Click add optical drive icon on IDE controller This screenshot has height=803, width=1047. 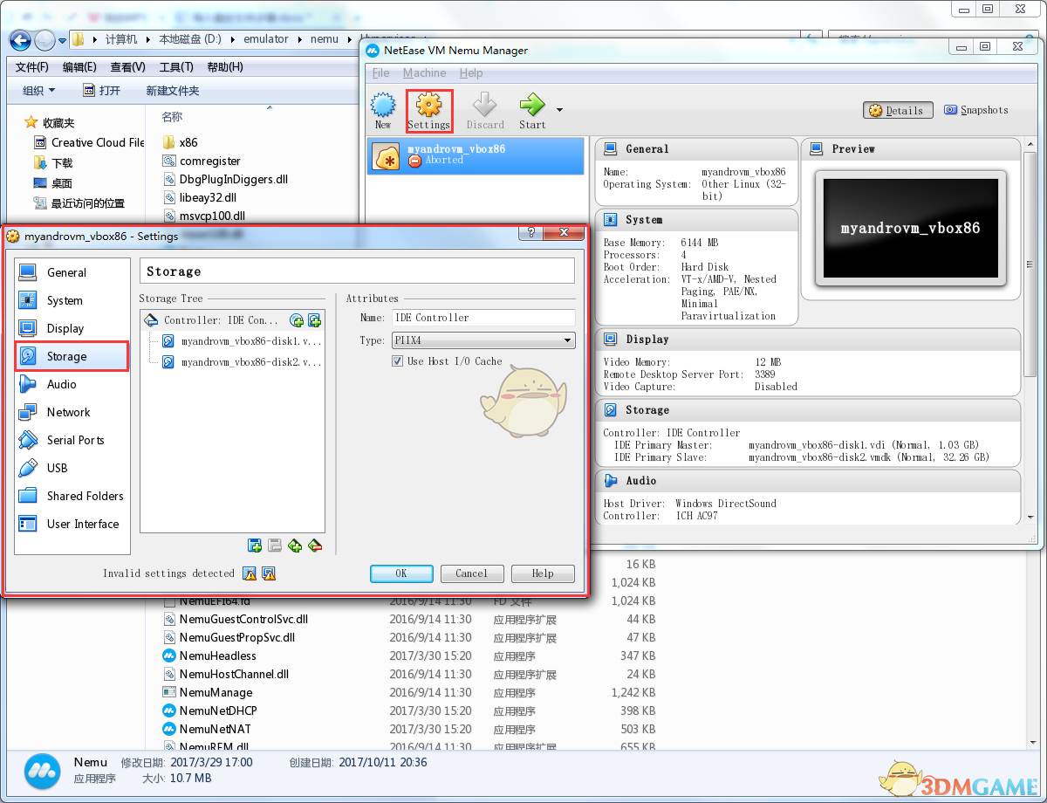pos(297,320)
